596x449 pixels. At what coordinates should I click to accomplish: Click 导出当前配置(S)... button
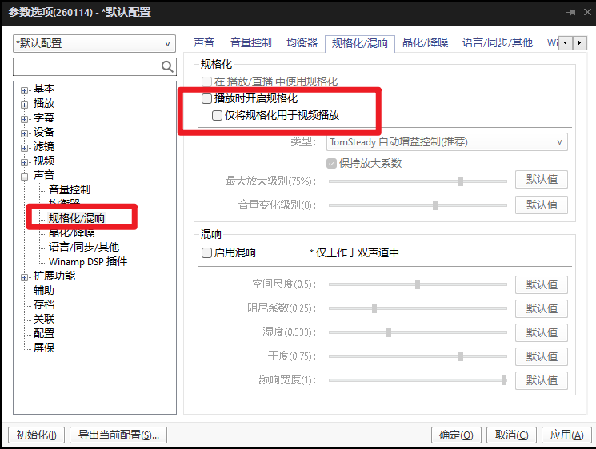pos(118,435)
